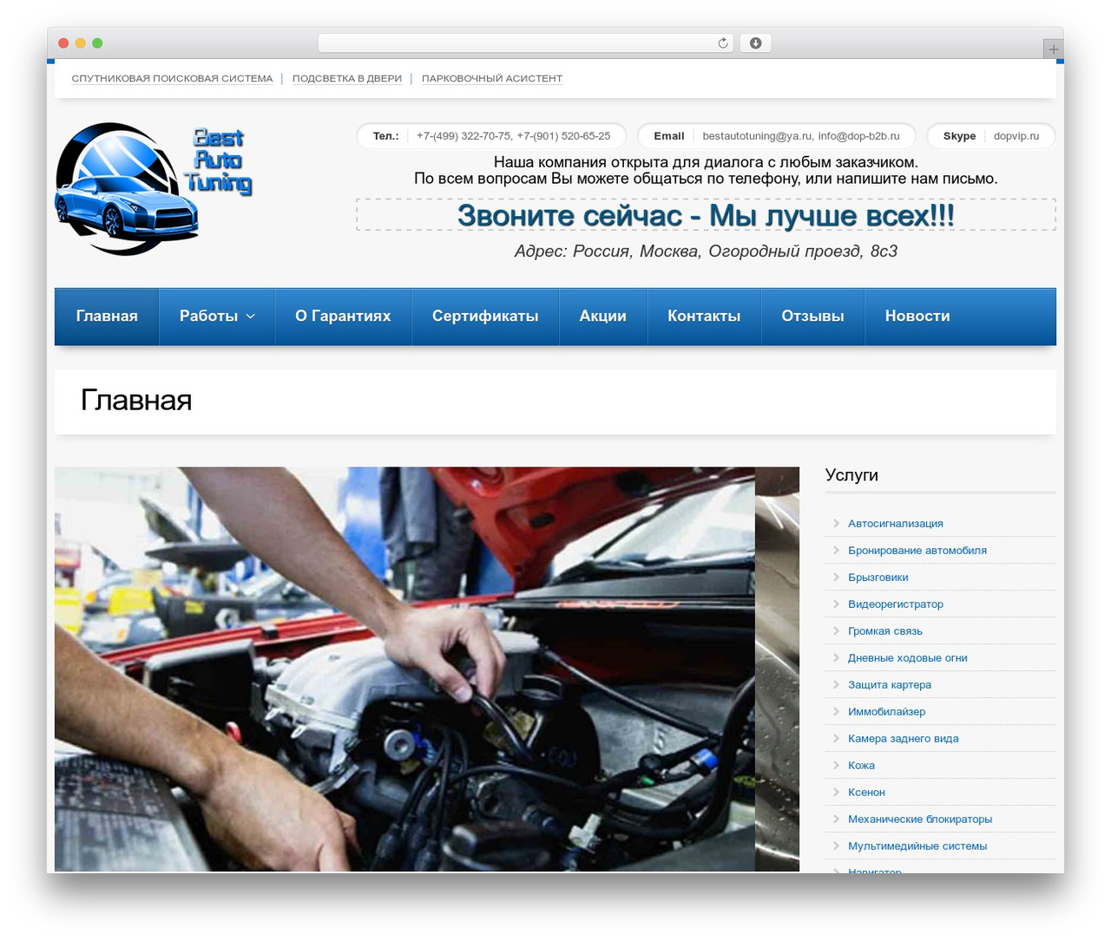1111x940 pixels.
Task: Navigate to Отзывы
Action: pyautogui.click(x=812, y=317)
